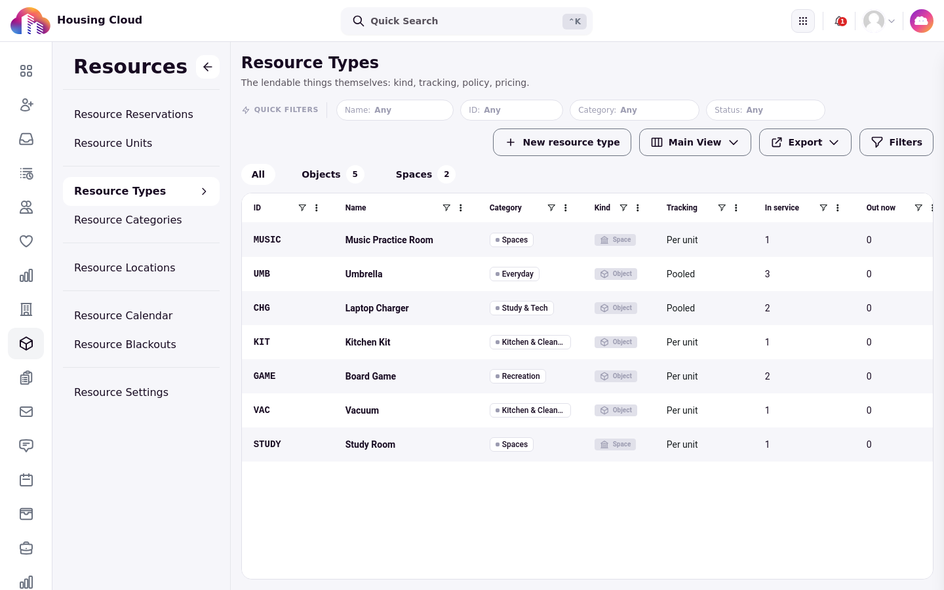Image resolution: width=944 pixels, height=590 pixels.
Task: Open the building icon in the sidebar
Action: pos(26,309)
